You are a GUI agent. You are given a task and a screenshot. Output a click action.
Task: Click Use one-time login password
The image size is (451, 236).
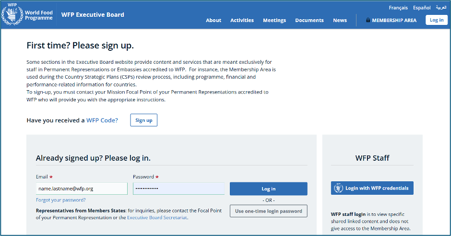268,211
